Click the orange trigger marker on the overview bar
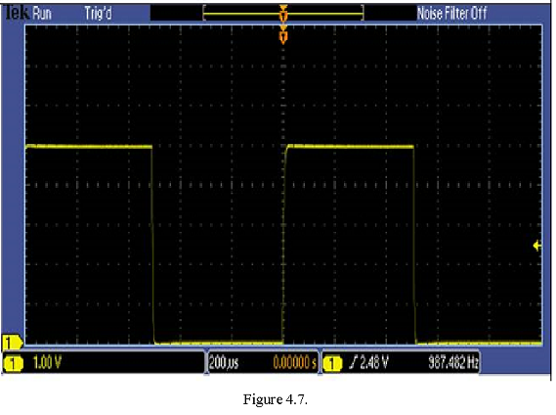Viewport: 556px width, 415px height. click(283, 13)
